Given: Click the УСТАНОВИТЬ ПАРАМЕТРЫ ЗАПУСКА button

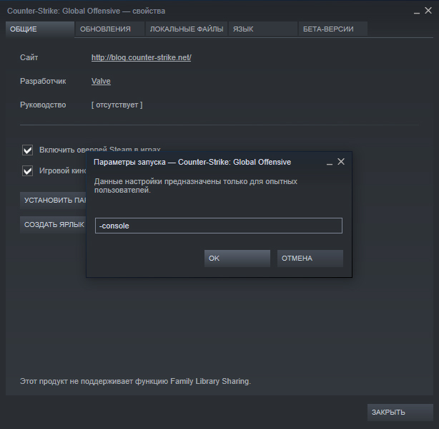Looking at the screenshot, I should pyautogui.click(x=53, y=201).
